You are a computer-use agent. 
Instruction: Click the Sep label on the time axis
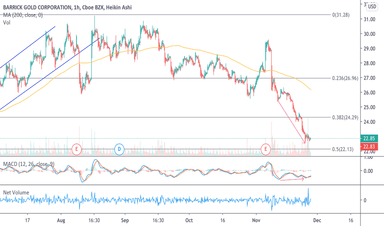coord(125,220)
